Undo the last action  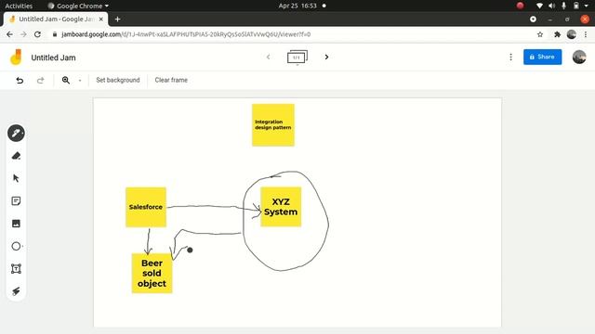tap(20, 80)
